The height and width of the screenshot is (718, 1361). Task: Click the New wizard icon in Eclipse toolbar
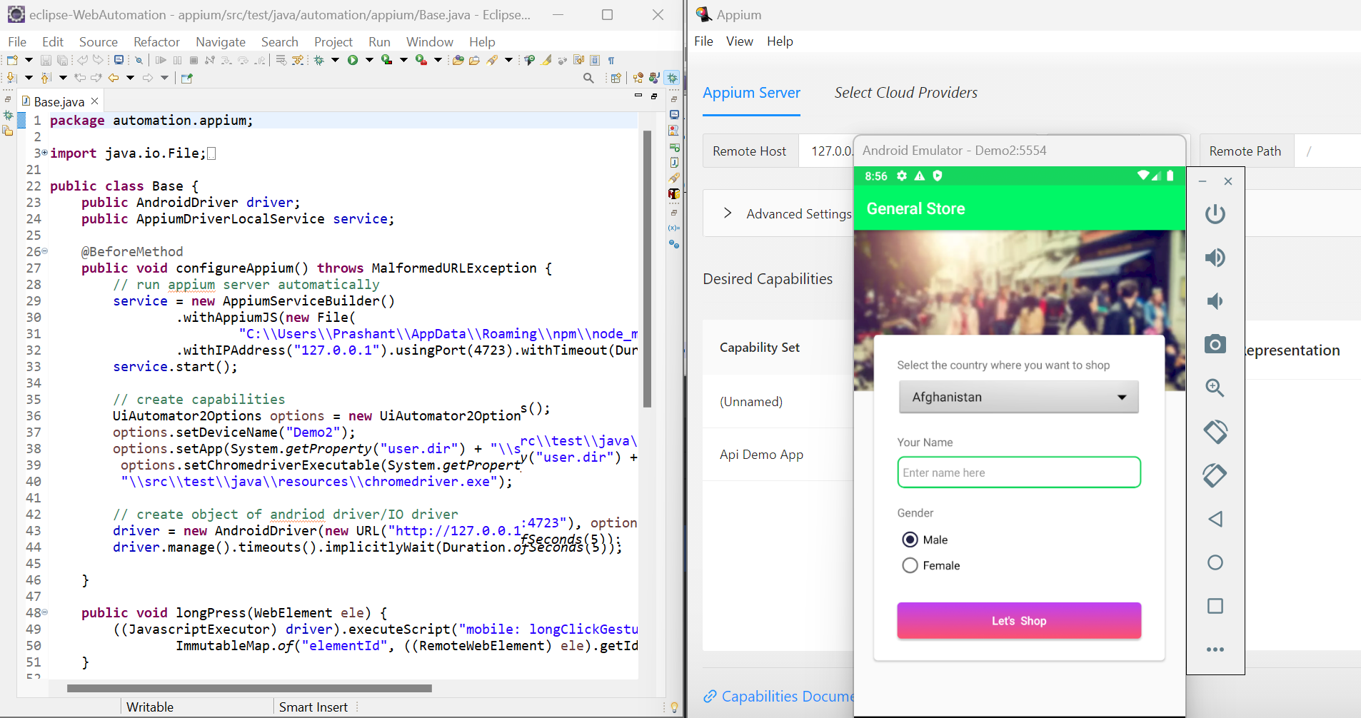tap(12, 60)
